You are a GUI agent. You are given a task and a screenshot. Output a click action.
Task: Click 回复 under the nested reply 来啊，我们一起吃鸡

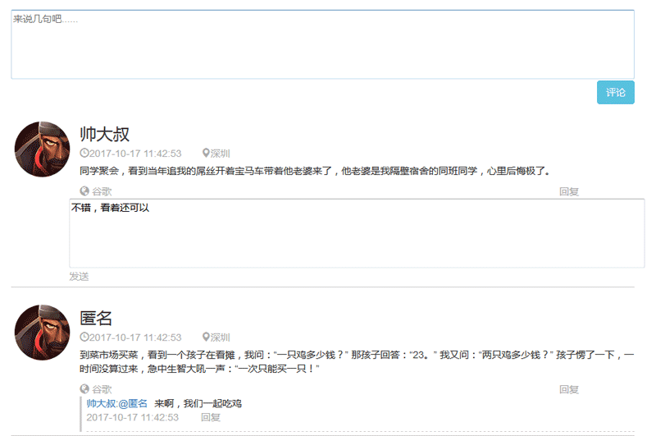[211, 417]
